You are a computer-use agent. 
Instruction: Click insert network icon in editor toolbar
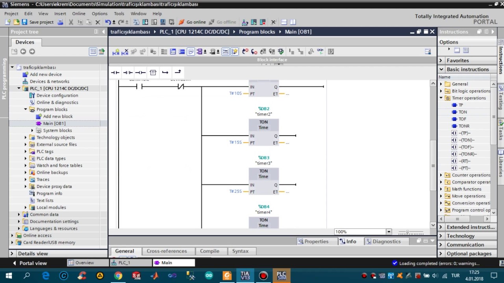116,51
